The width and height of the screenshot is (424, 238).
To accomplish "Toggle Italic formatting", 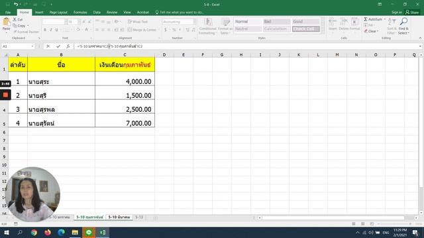I will 50,30.
